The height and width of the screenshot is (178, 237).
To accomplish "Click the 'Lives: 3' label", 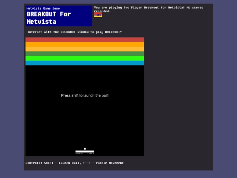I will pyautogui.click(x=91, y=154).
